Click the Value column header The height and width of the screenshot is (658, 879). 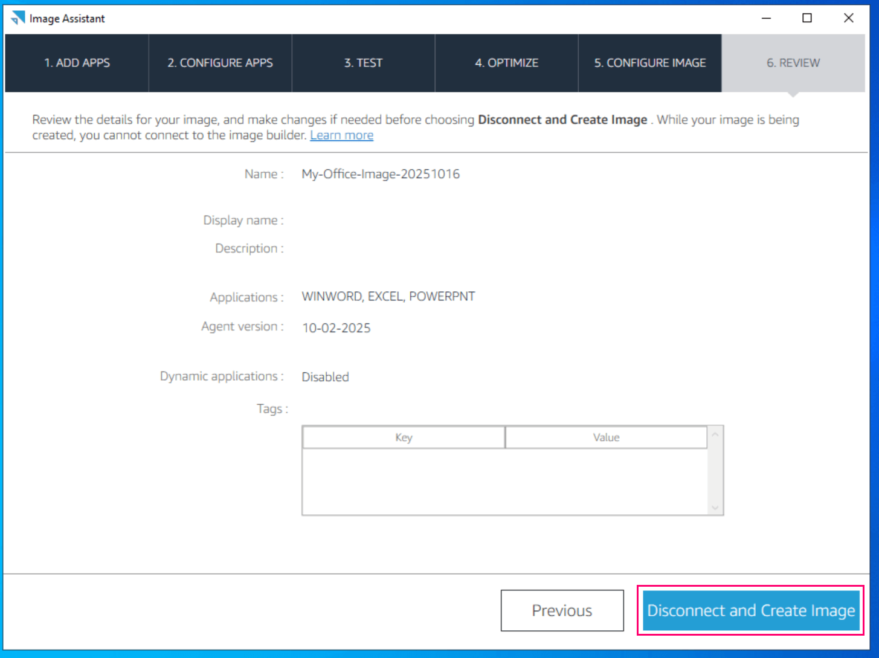tap(606, 437)
